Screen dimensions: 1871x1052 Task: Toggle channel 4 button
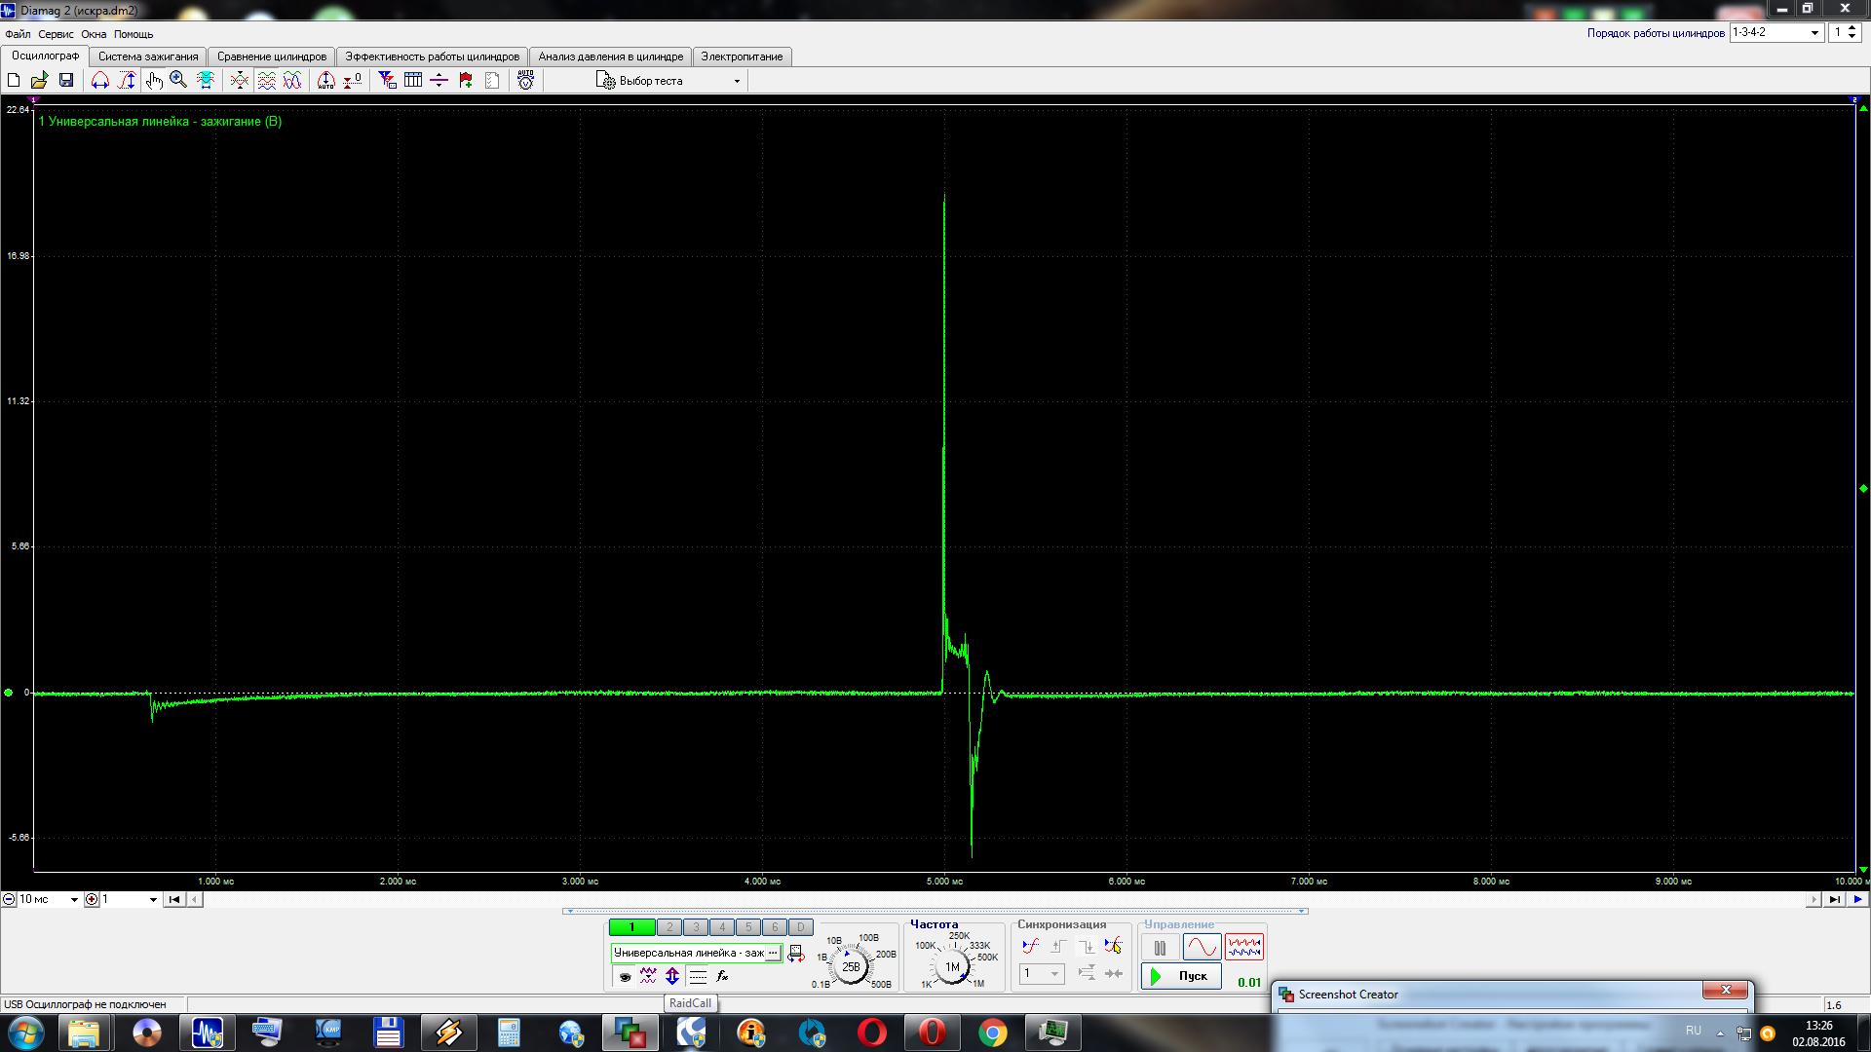click(x=722, y=927)
